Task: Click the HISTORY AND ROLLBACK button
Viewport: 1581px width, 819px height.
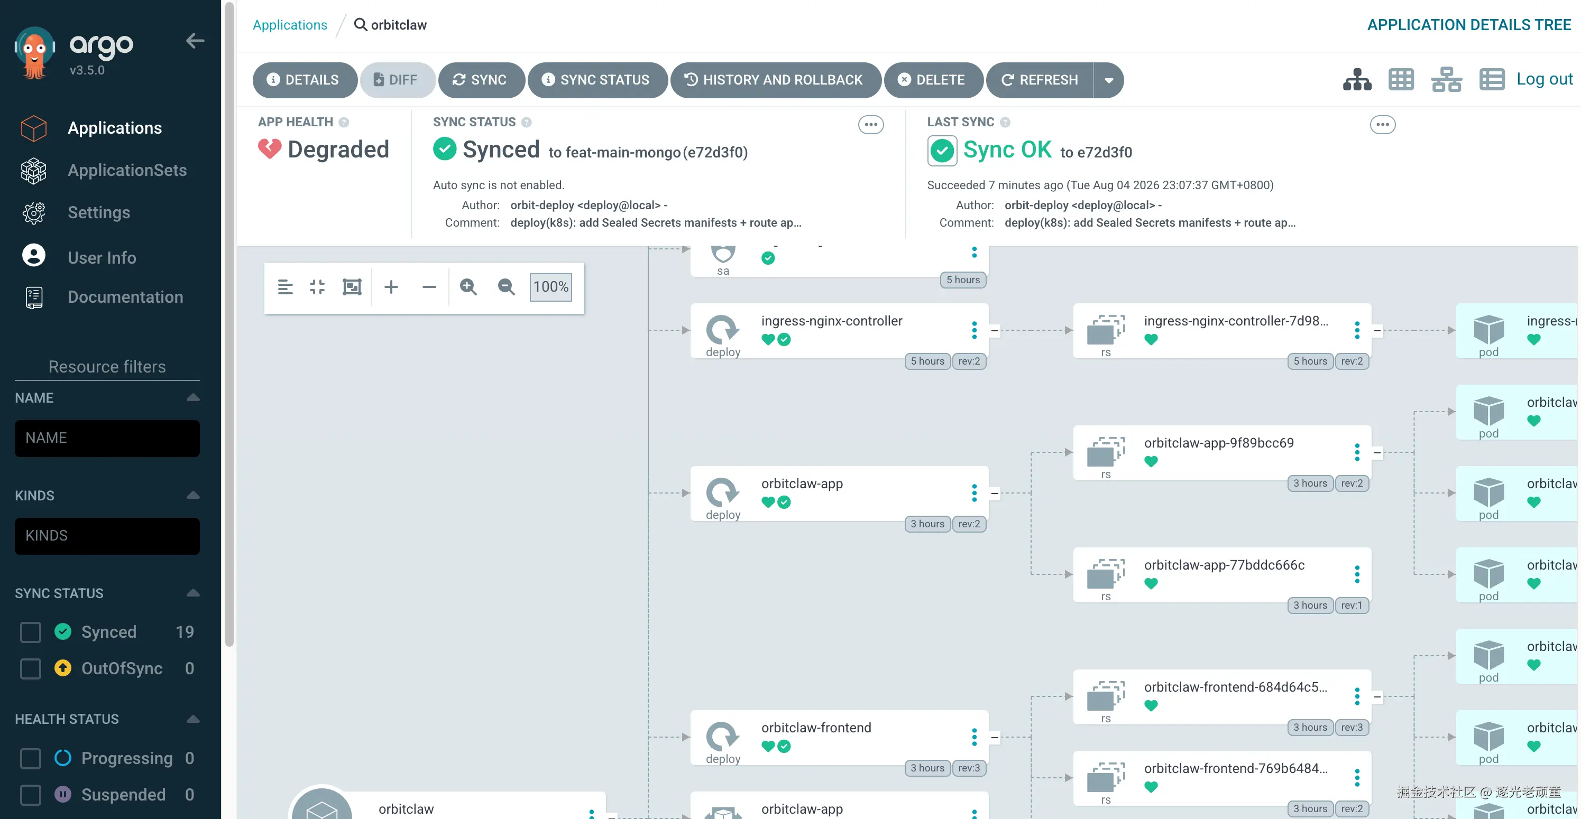Action: [775, 80]
